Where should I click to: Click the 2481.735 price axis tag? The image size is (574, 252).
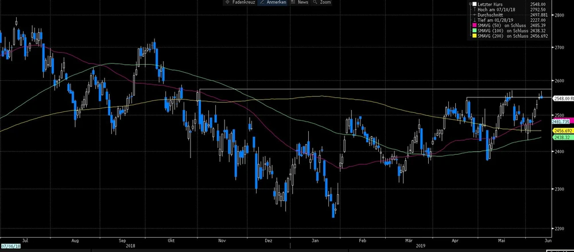(x=561, y=121)
